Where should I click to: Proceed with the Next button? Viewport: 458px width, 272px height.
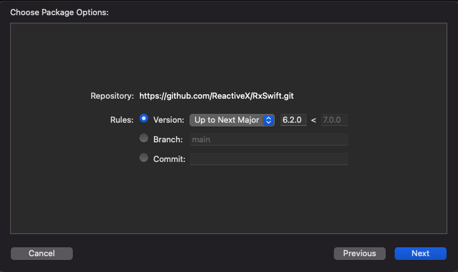click(421, 254)
